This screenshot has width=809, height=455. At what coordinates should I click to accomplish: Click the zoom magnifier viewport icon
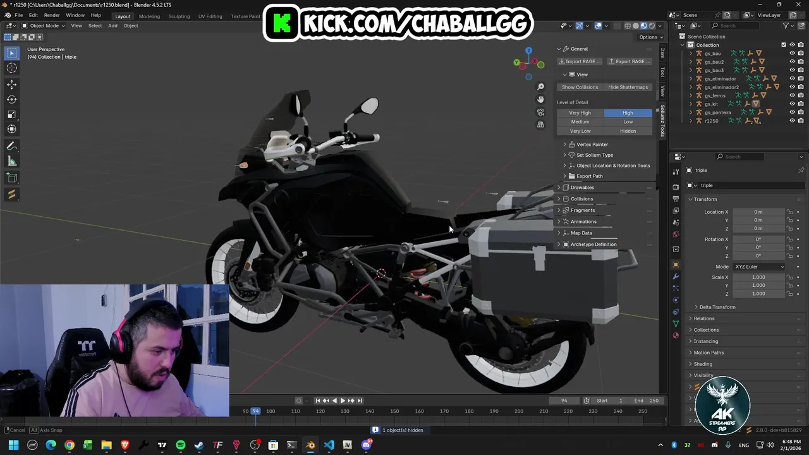coord(540,87)
